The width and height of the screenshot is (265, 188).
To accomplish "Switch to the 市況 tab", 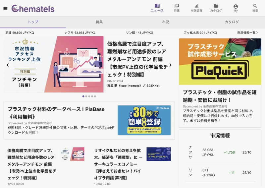I will (165, 22).
